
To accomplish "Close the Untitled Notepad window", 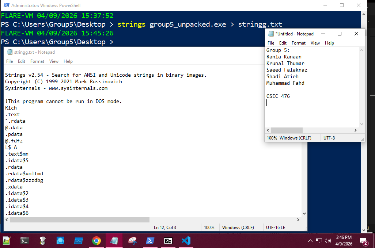I will pos(356,34).
